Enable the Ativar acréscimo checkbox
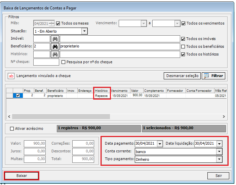The image size is (236, 185). coord(12,128)
